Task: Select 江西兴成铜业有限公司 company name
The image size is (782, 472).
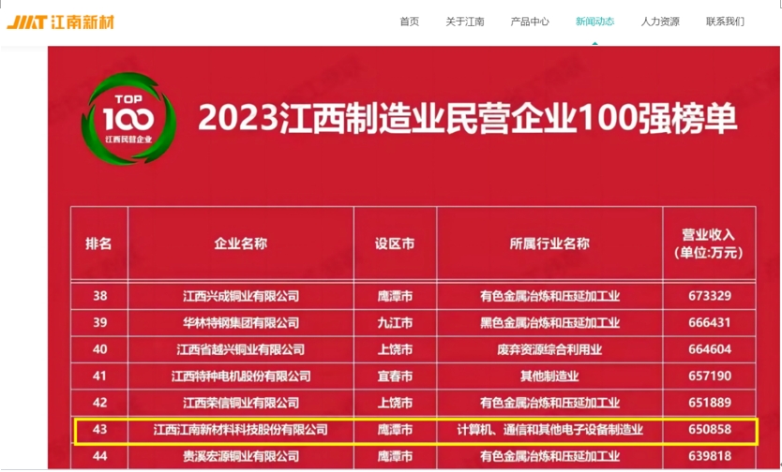Action: [241, 296]
